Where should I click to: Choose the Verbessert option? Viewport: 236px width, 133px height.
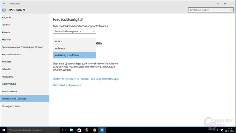coord(74,48)
